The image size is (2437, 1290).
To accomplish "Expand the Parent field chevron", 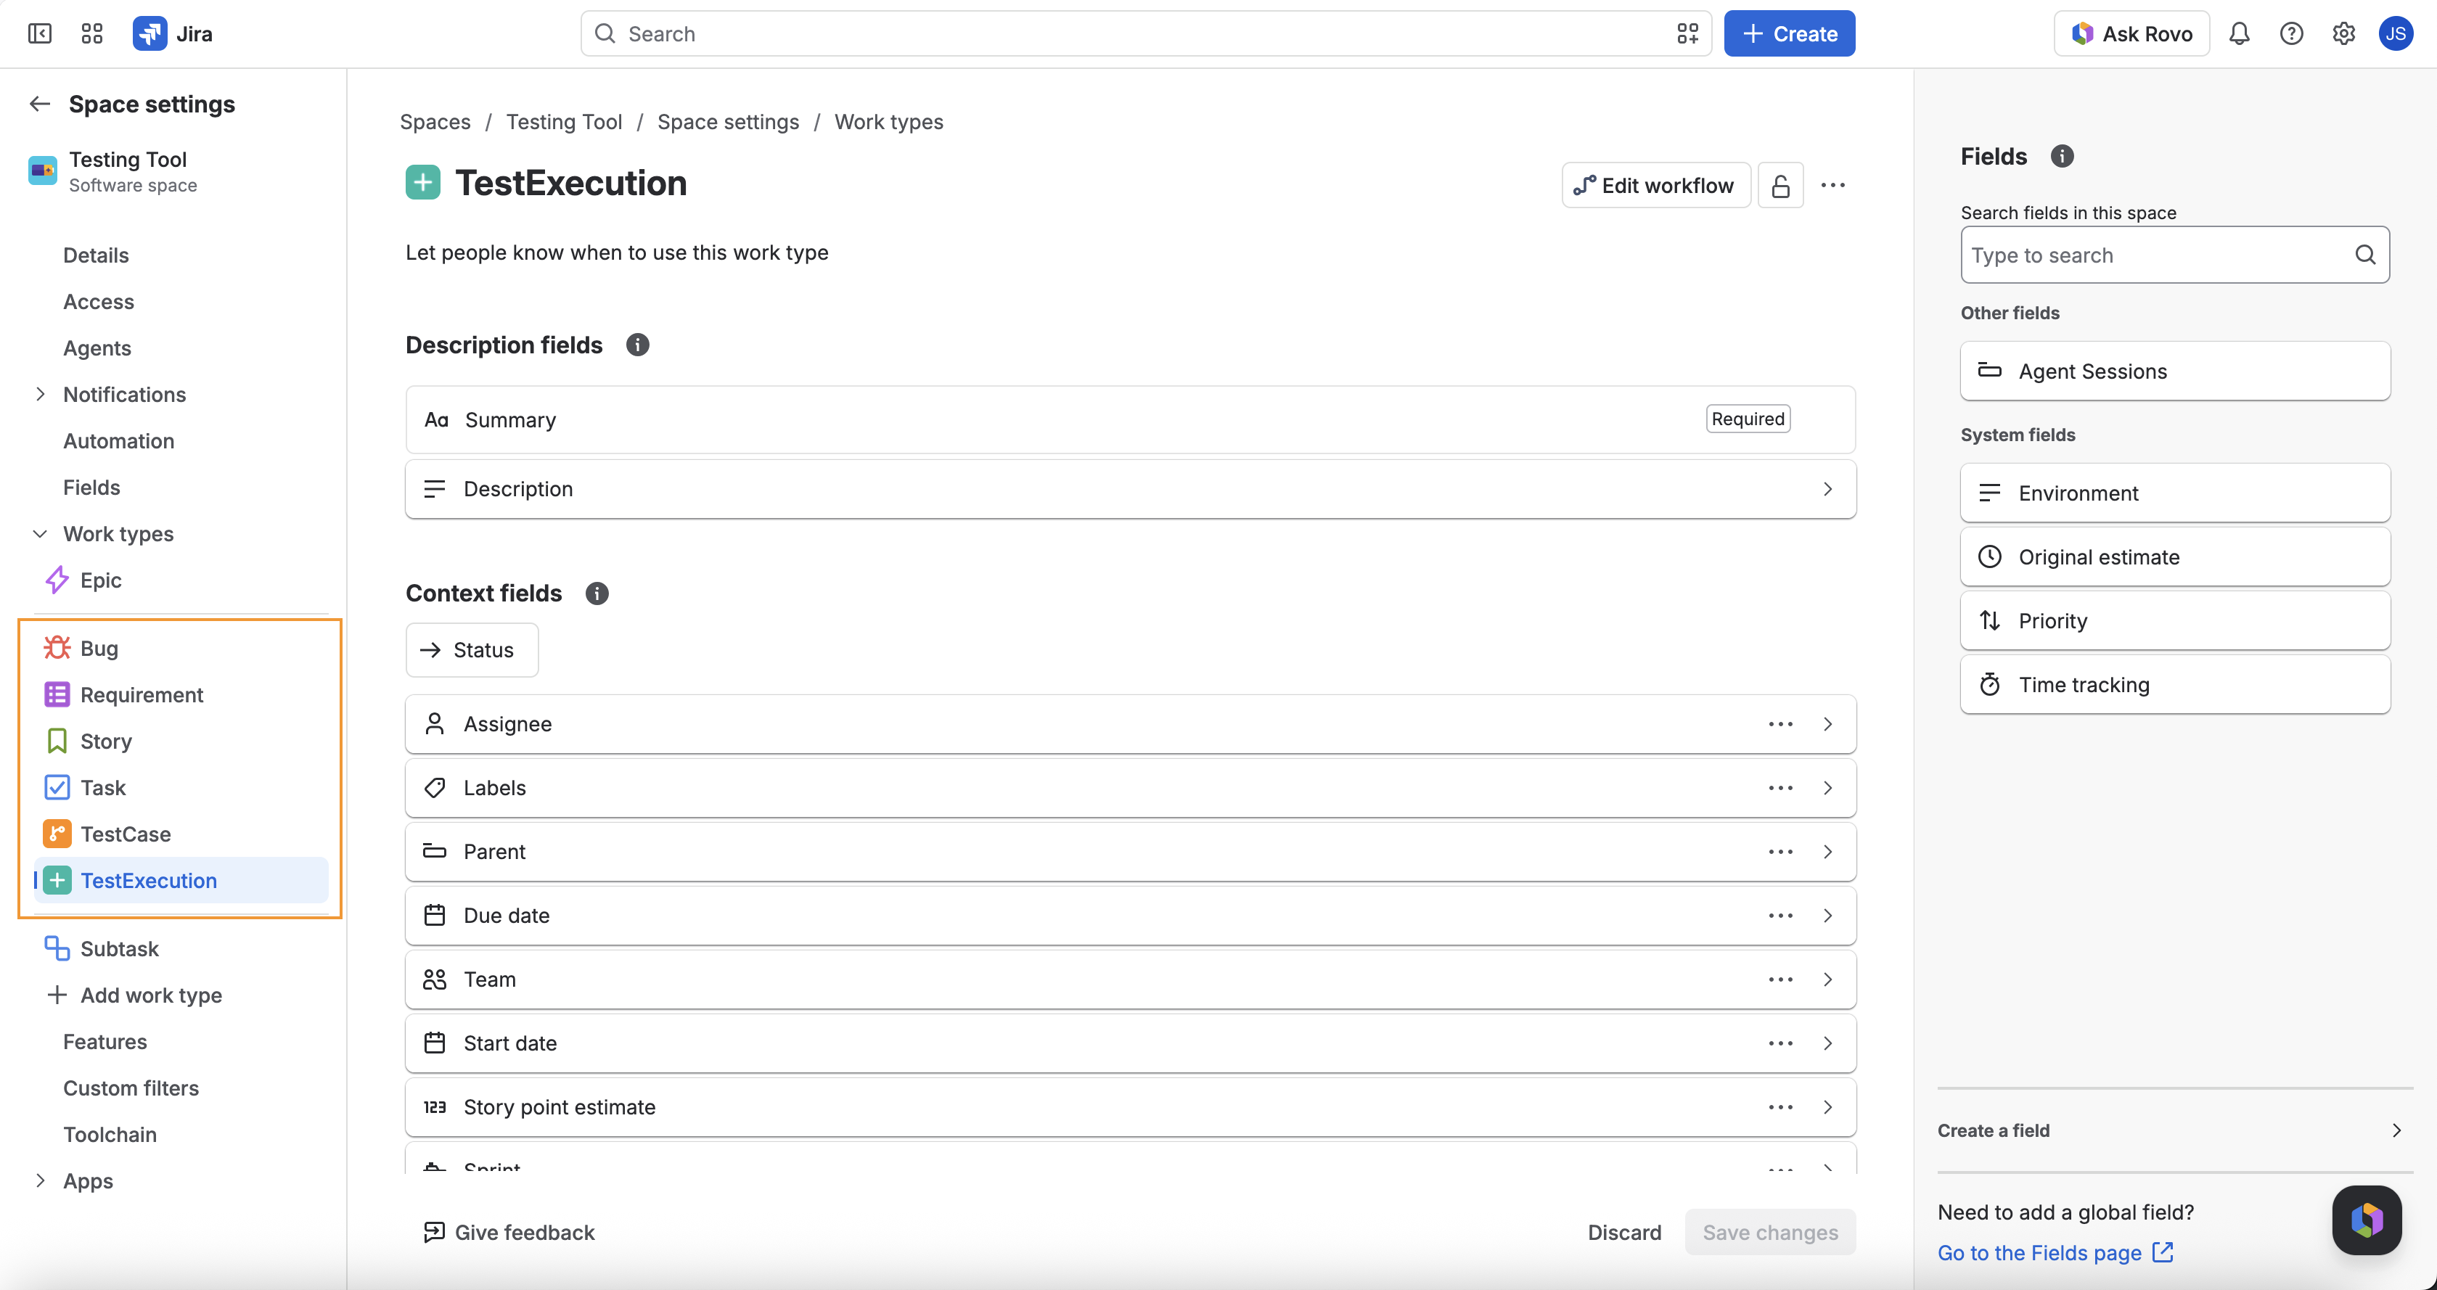I will (1827, 851).
